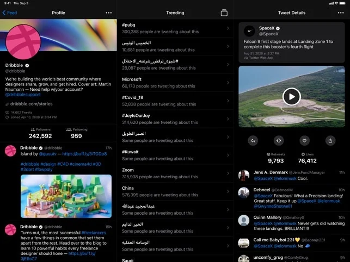
Task: Tap Dribbble verified badge in profile
Action: tap(27, 66)
